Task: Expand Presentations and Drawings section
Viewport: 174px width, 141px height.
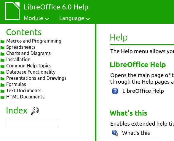Action: pos(36,78)
